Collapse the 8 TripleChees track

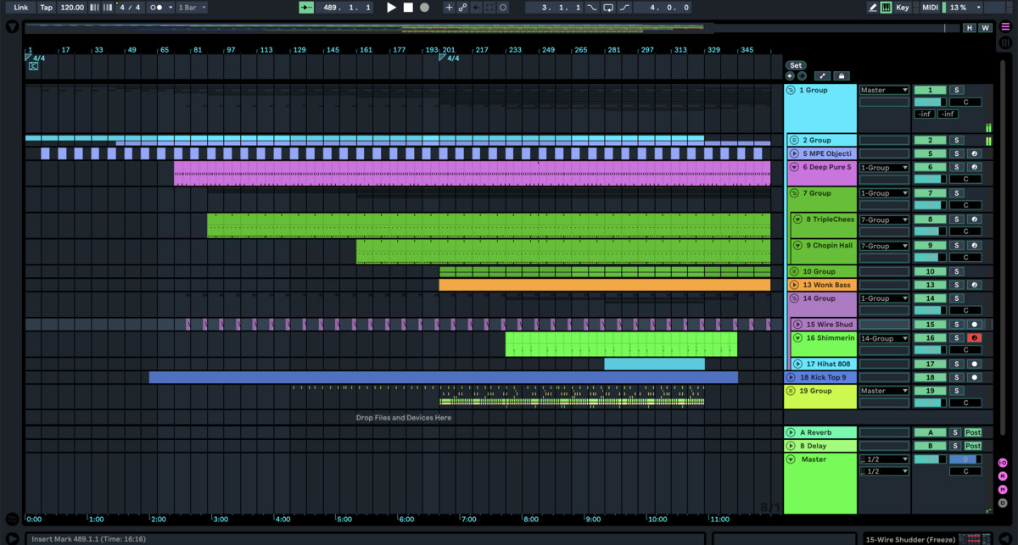[x=797, y=220]
